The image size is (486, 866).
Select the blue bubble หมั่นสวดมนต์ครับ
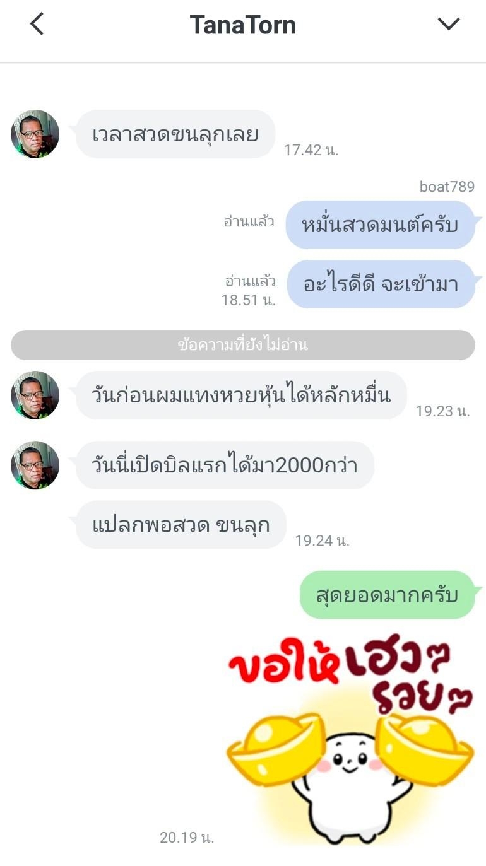point(380,225)
